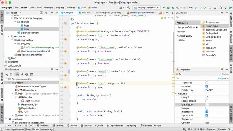The height and width of the screenshot is (131, 233).
Task: Run the BlogAppApplication configuration
Action: click(x=163, y=8)
